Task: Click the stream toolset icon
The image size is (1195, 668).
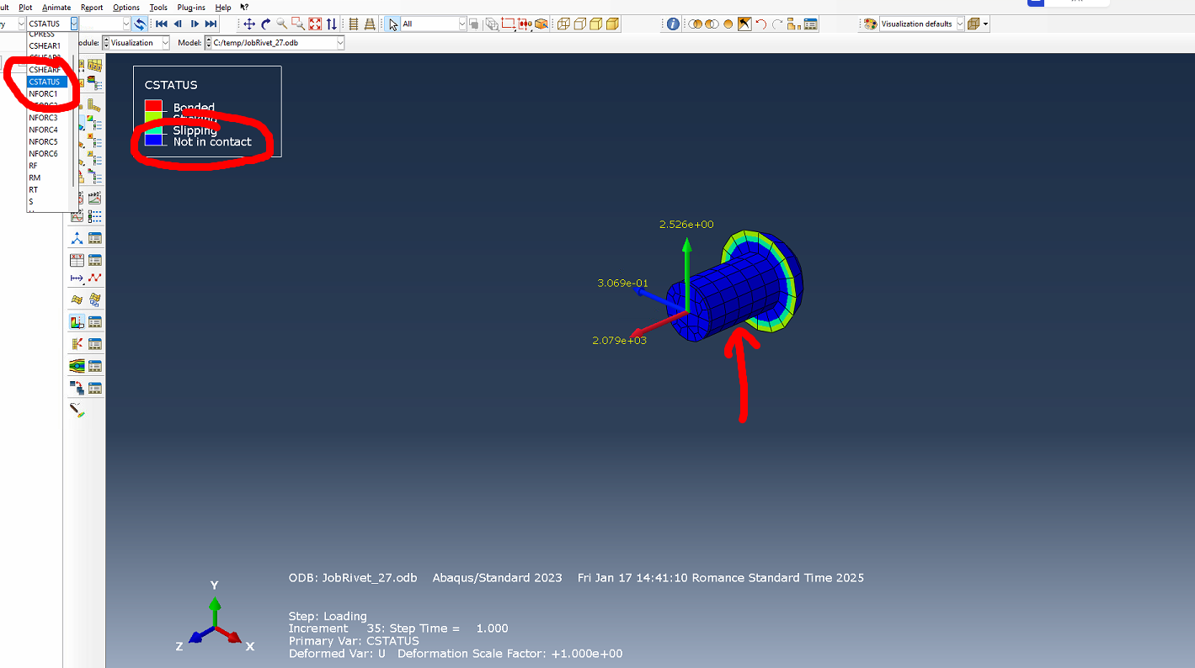Action: (x=77, y=366)
